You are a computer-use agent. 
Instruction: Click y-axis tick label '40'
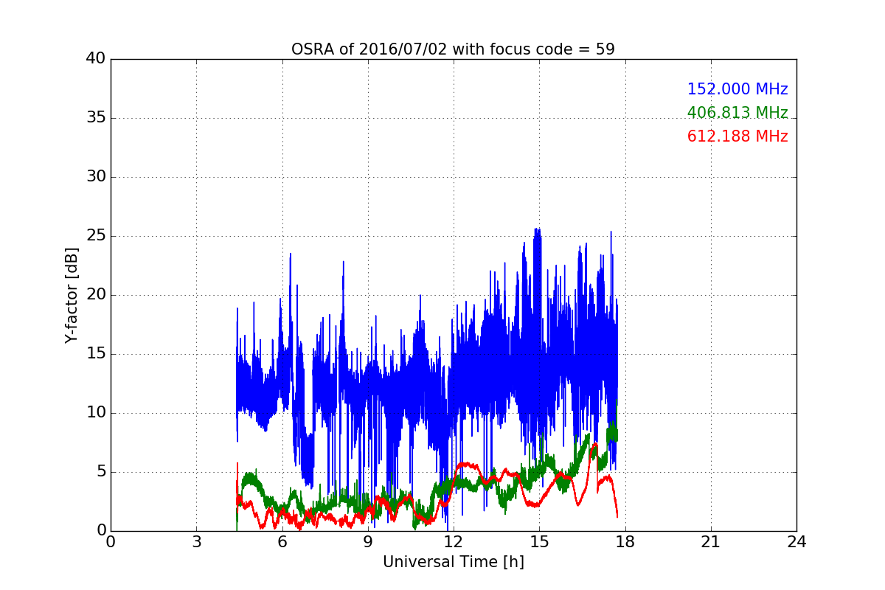coord(96,59)
